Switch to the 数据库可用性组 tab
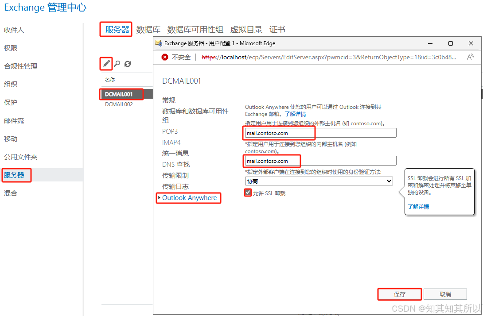The image size is (483, 316). (x=195, y=30)
